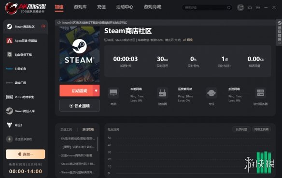
Task: Open the 网络工具箱 button
Action: [x=262, y=129]
